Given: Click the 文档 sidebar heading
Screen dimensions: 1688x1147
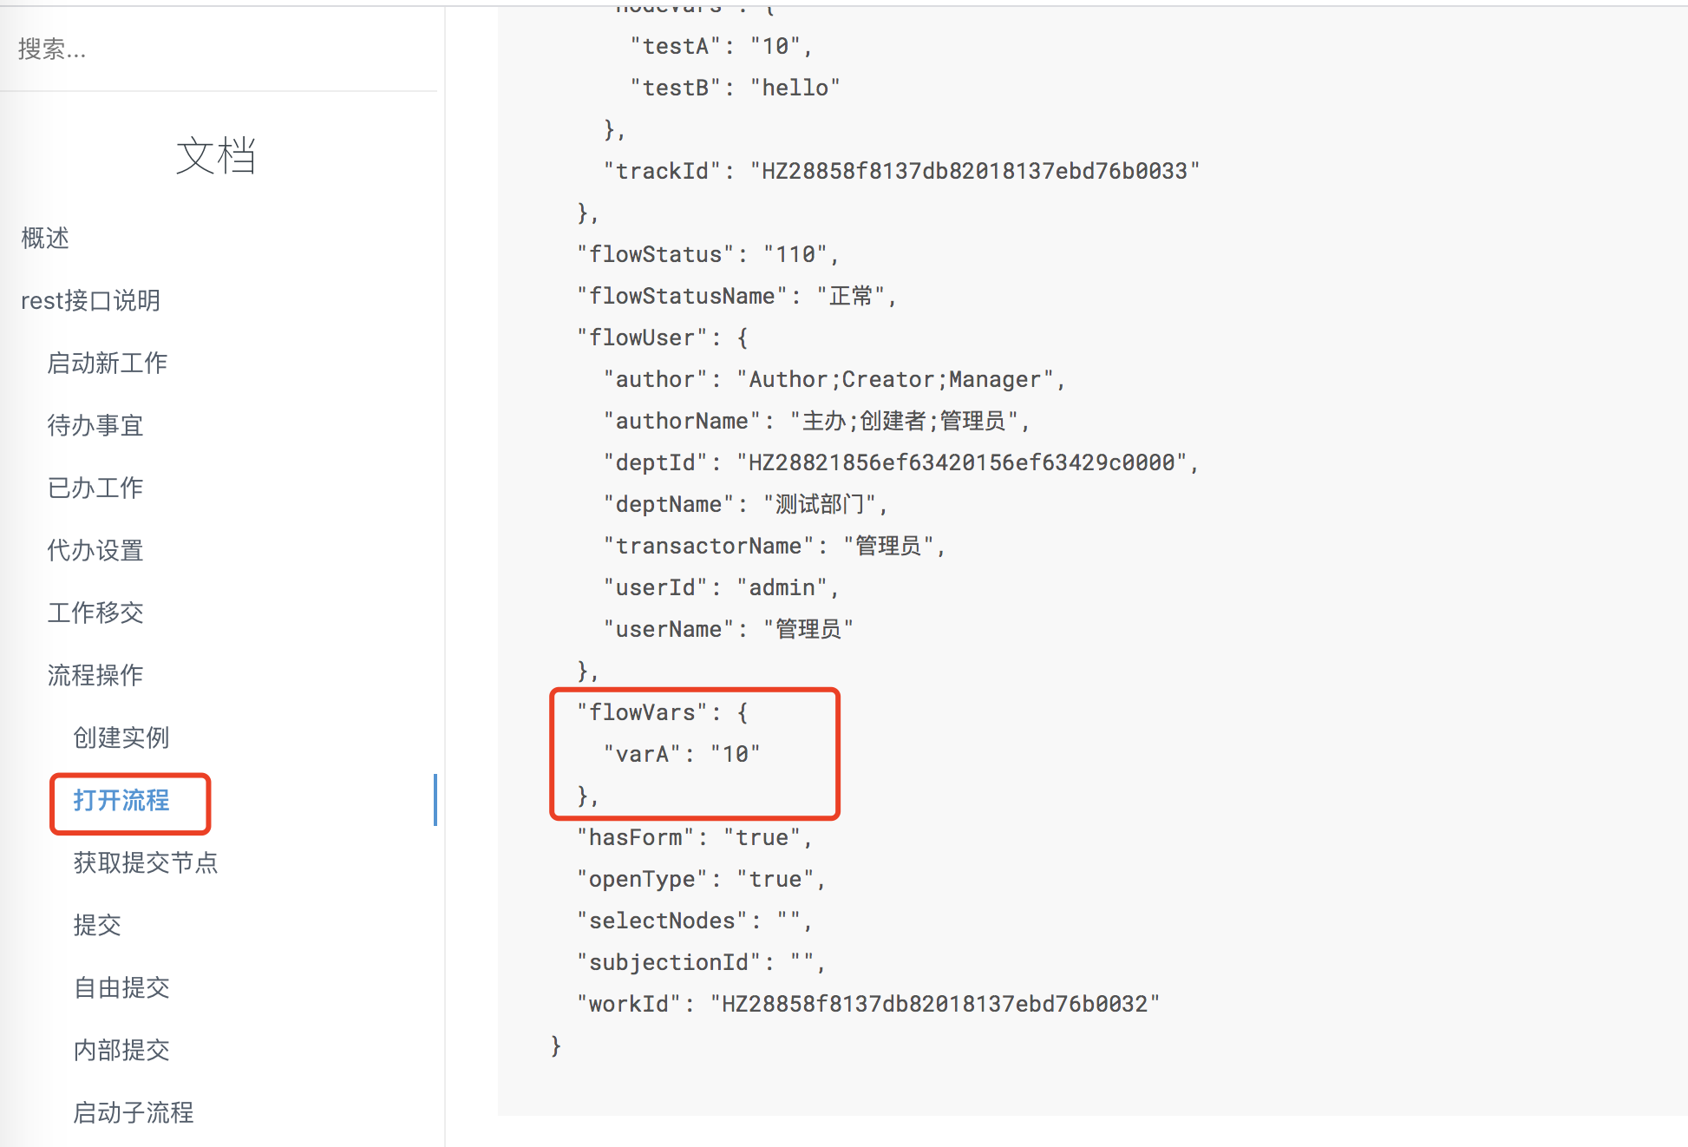Looking at the screenshot, I should pyautogui.click(x=216, y=156).
